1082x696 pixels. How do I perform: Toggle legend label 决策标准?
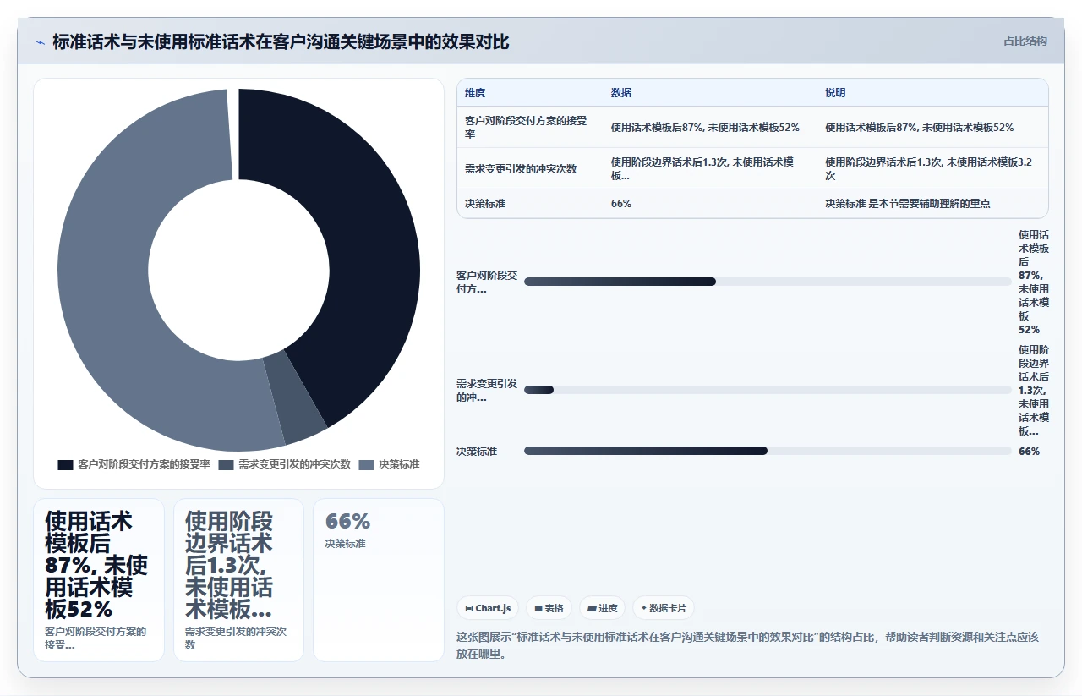(399, 464)
